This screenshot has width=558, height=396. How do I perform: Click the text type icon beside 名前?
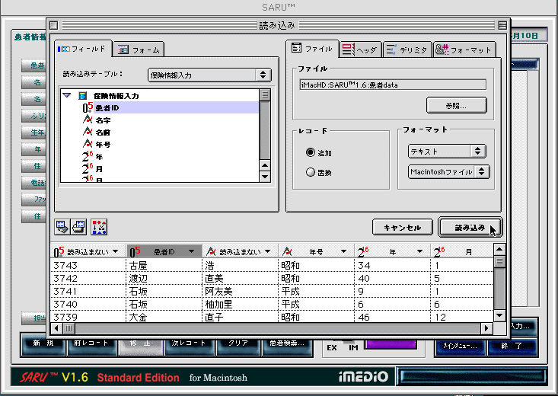(x=88, y=132)
